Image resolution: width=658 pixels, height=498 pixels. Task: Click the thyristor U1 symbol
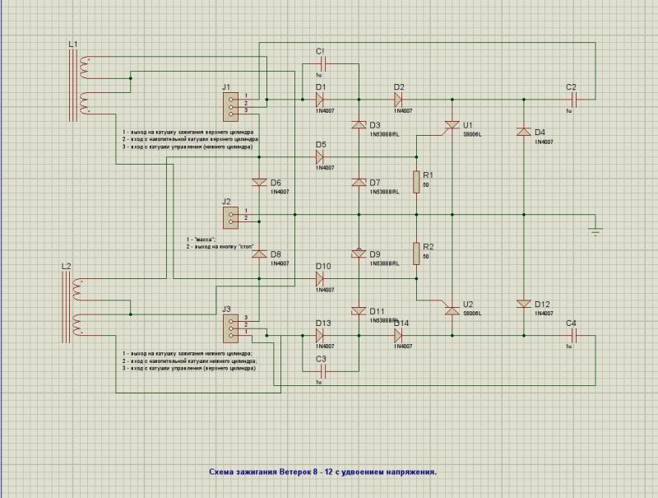tap(451, 126)
